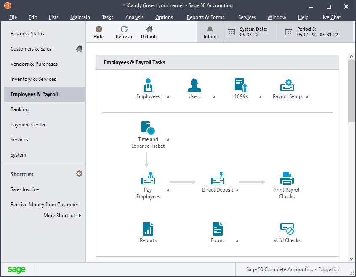Image resolution: width=356 pixels, height=277 pixels.
Task: Go to System page
Action: 45,155
